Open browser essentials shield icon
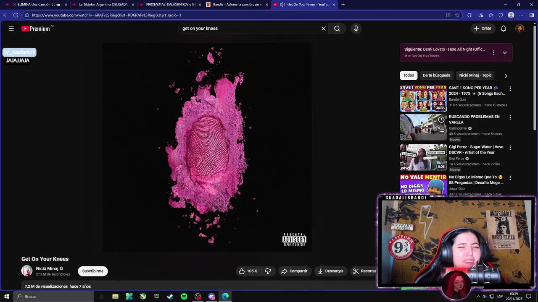The width and height of the screenshot is (538, 302). point(501,15)
